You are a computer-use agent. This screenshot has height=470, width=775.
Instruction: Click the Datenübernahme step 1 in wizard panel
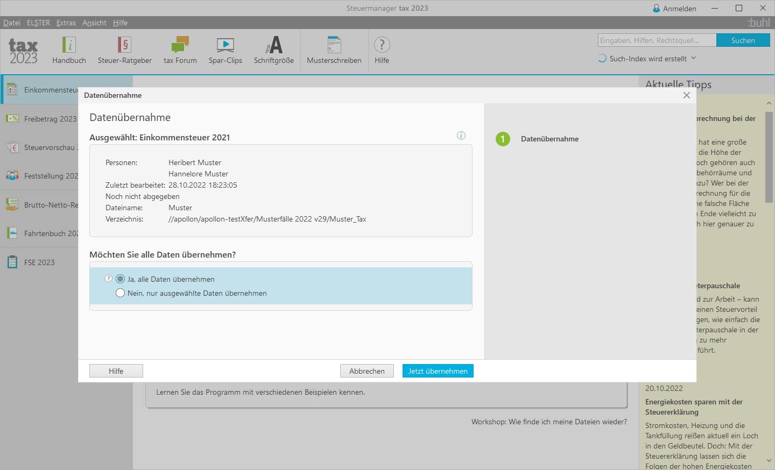click(x=537, y=139)
